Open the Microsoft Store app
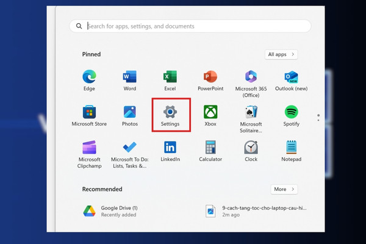Image resolution: width=366 pixels, height=244 pixels. tap(89, 112)
